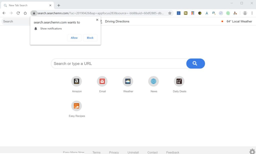Open the Amazon shortcut icon
256x154 pixels.
[x=76, y=81]
